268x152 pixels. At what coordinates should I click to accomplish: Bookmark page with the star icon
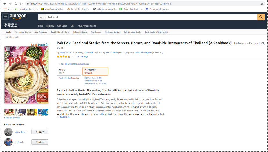click(x=262, y=3)
